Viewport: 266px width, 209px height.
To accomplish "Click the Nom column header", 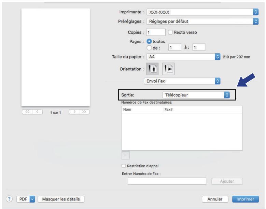I will coord(142,110).
